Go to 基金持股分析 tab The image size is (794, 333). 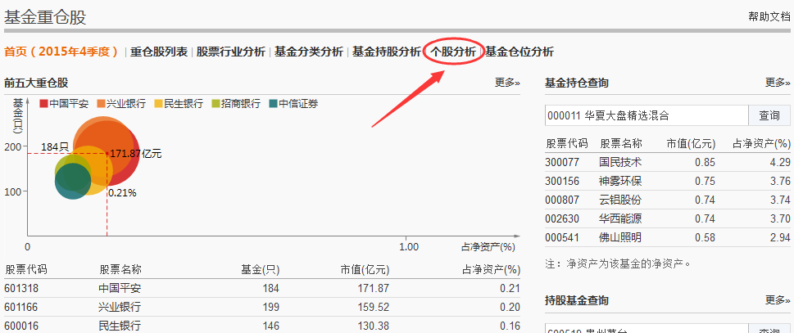coord(386,52)
